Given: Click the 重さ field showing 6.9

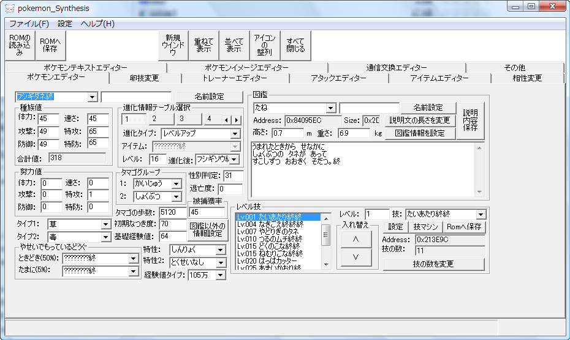Looking at the screenshot, I should tap(354, 133).
